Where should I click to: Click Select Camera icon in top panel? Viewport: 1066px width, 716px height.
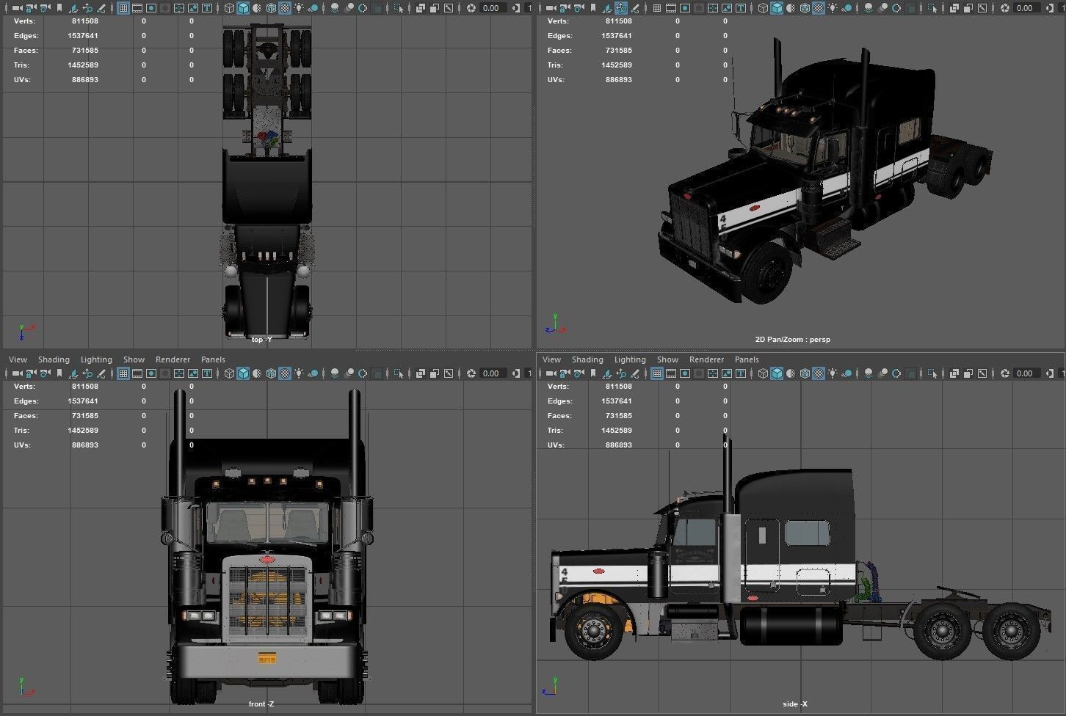pos(17,8)
